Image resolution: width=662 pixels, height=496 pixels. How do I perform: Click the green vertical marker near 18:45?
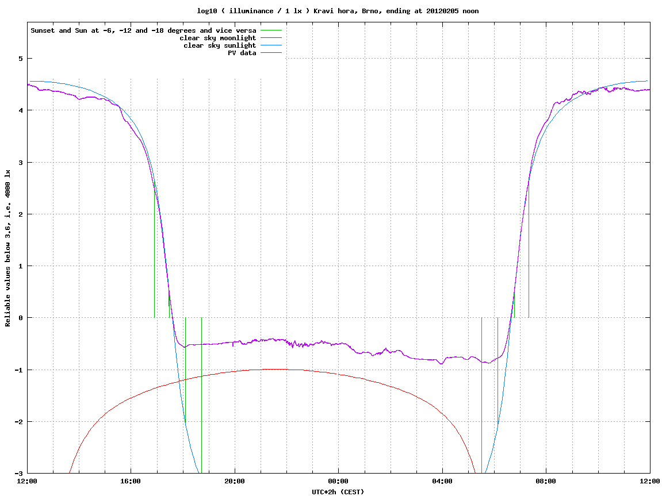point(201,395)
